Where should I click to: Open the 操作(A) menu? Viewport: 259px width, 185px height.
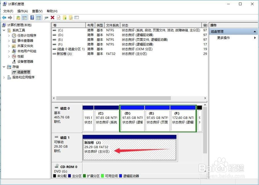point(23,11)
